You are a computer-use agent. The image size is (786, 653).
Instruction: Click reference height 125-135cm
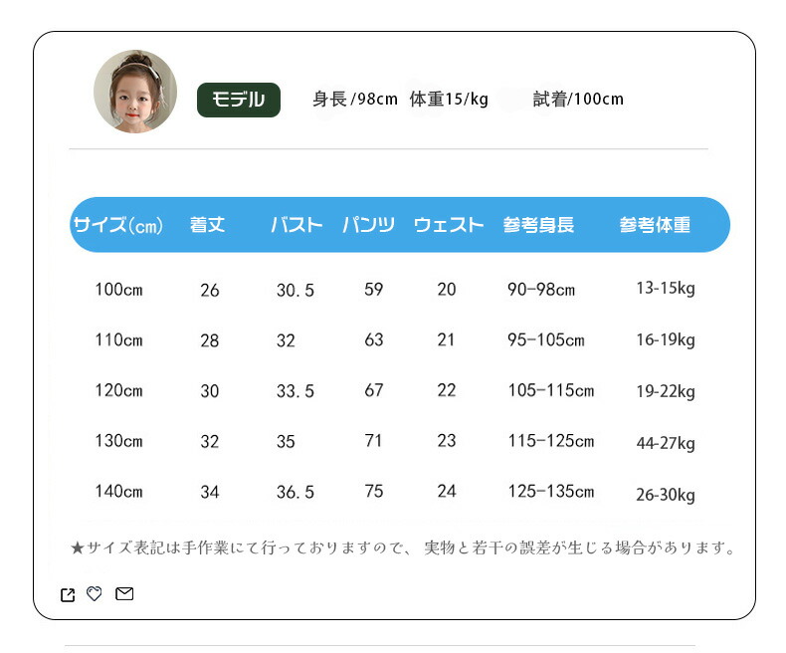pos(551,491)
